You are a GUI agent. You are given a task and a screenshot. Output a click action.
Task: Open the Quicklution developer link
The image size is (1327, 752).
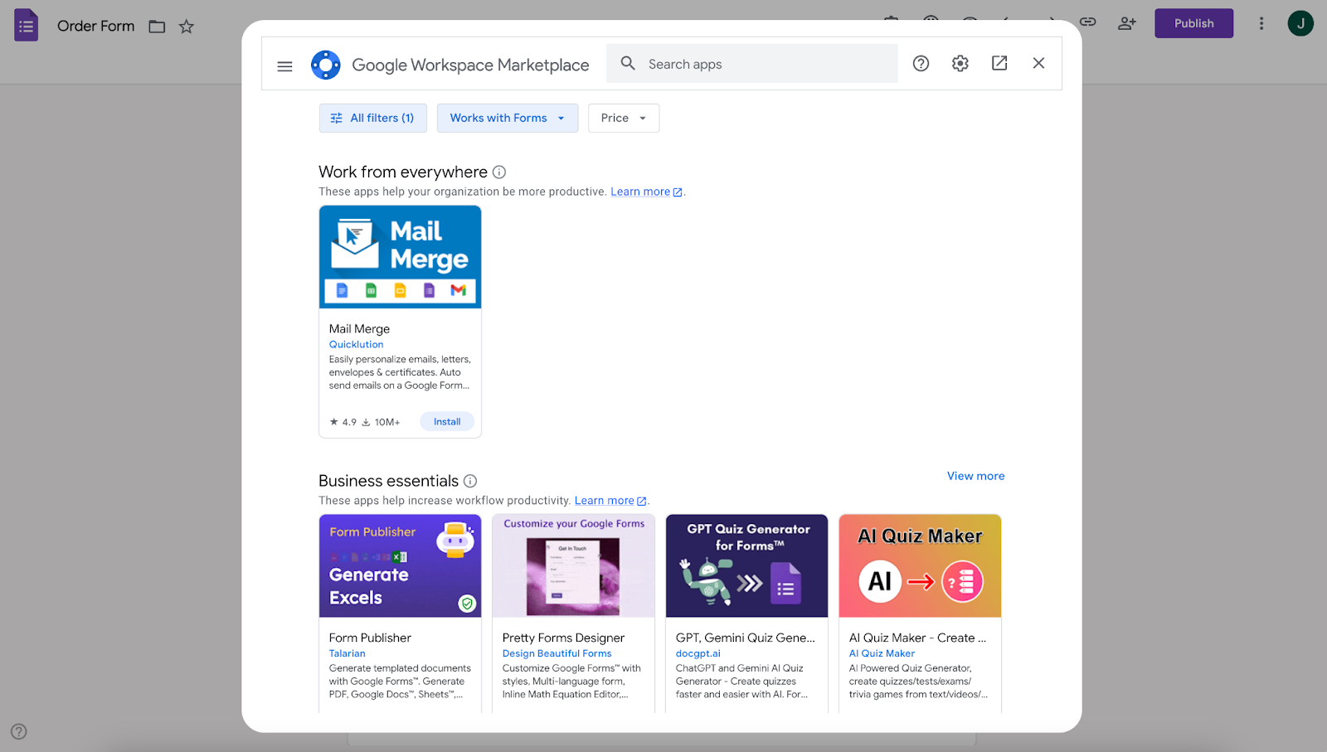[x=356, y=345]
